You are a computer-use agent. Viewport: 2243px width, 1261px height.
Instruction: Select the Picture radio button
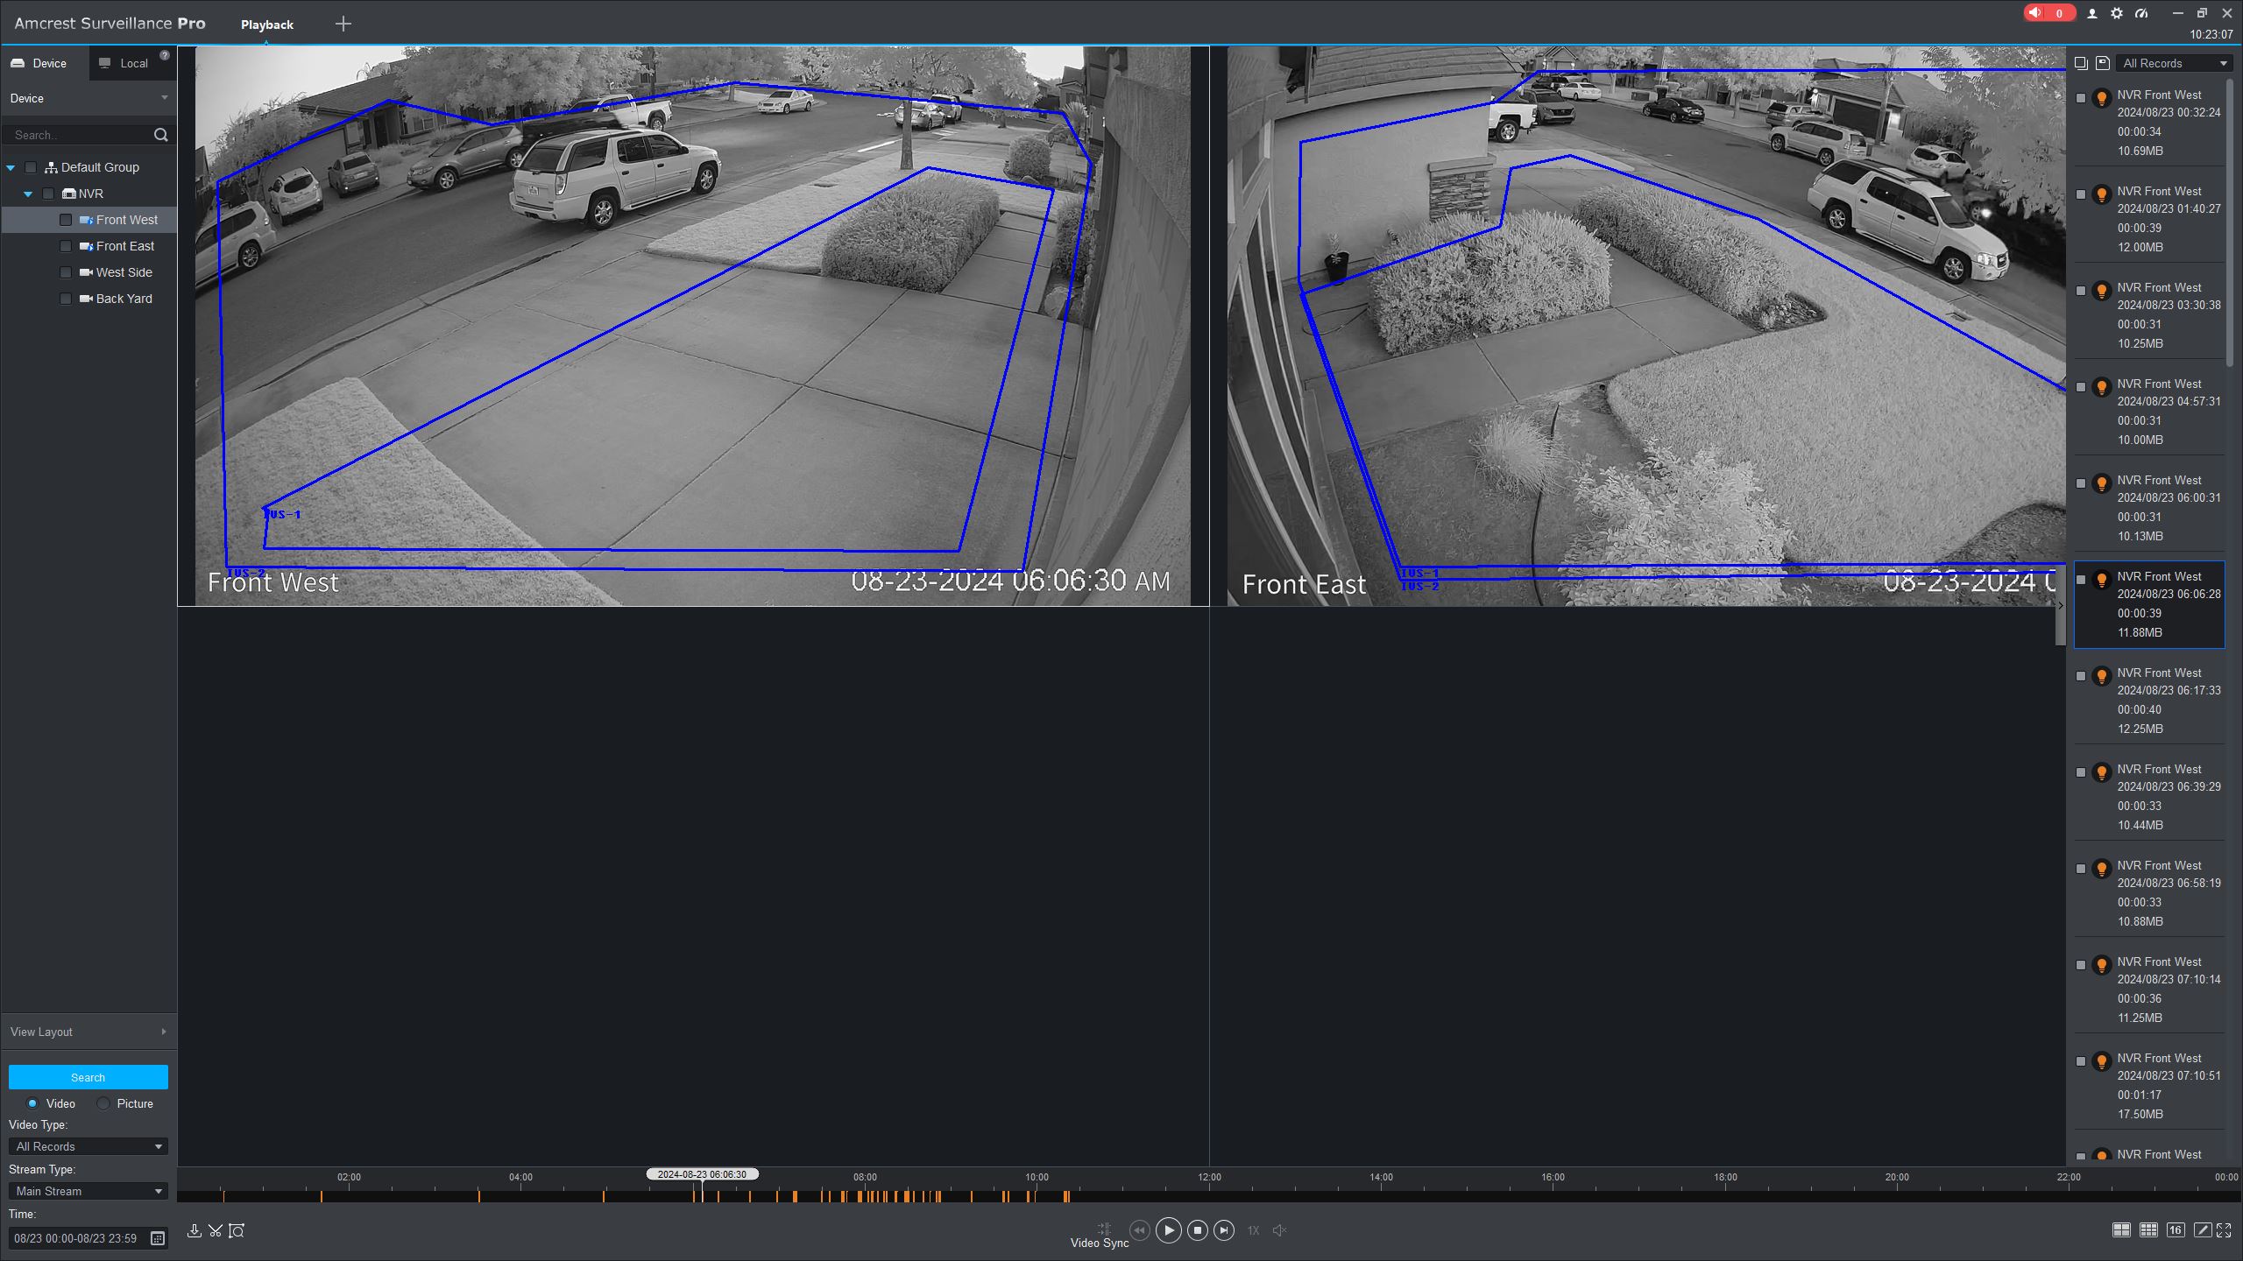pyautogui.click(x=103, y=1103)
